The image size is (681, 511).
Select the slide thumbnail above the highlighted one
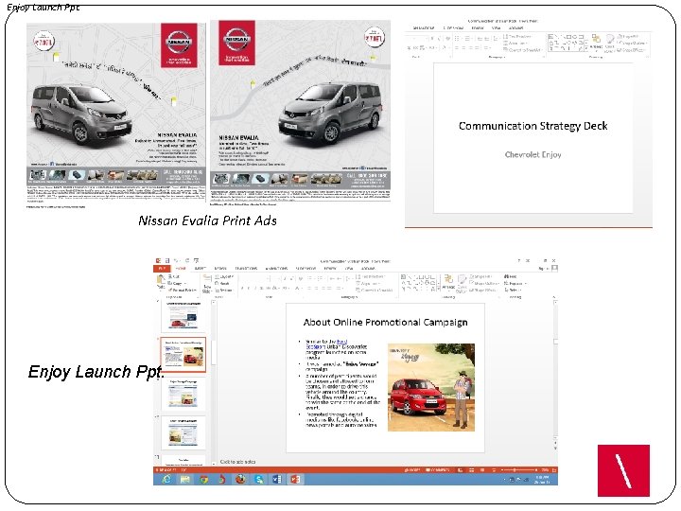tap(183, 316)
